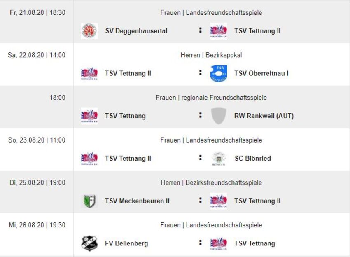This screenshot has height=257, width=350.
Task: Click the RW Rankweil grey shield placeholder
Action: coord(218,116)
